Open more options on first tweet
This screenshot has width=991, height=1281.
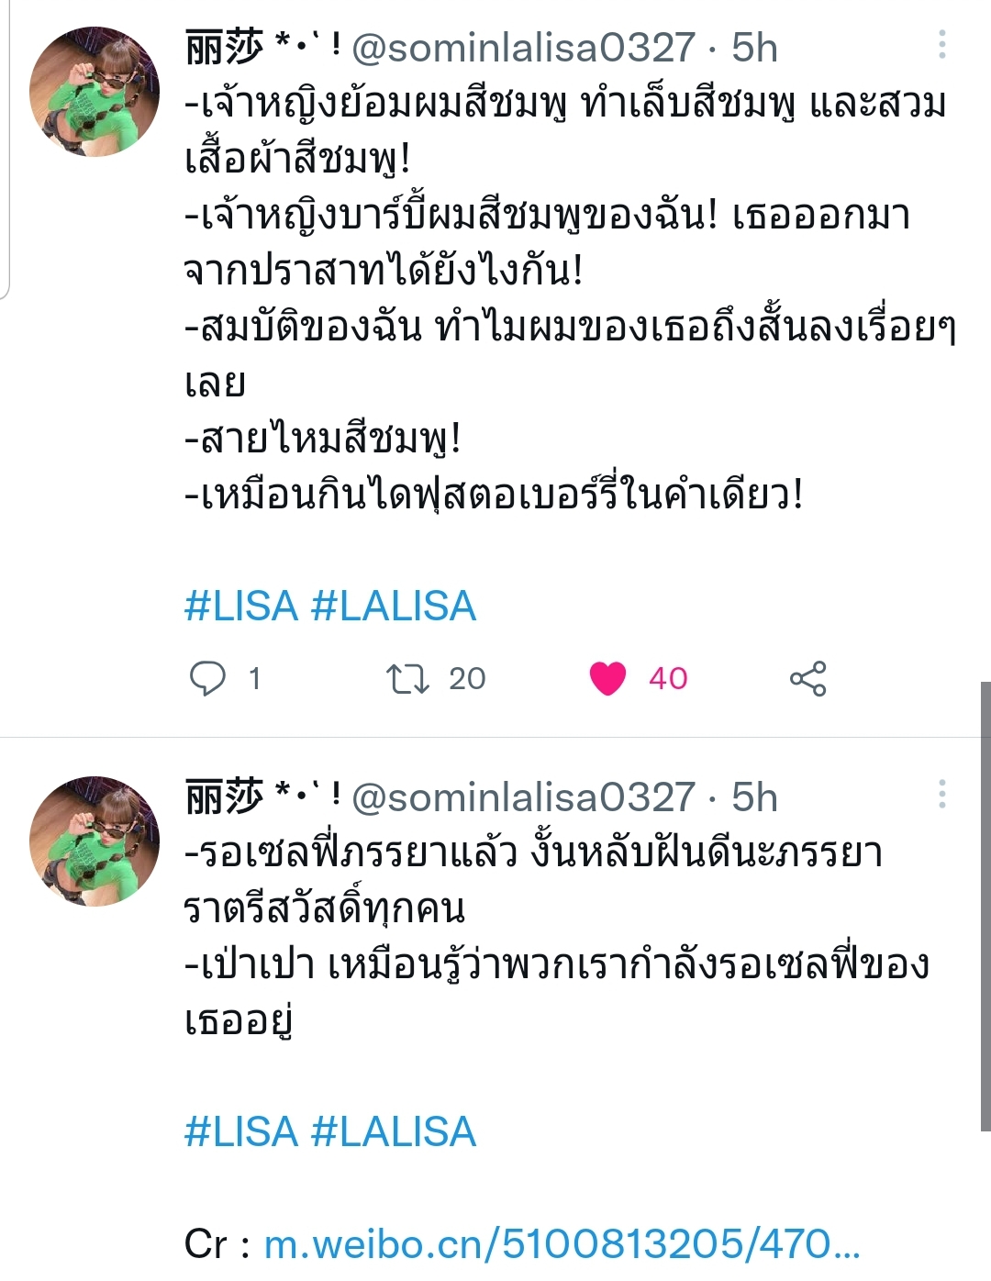[942, 44]
